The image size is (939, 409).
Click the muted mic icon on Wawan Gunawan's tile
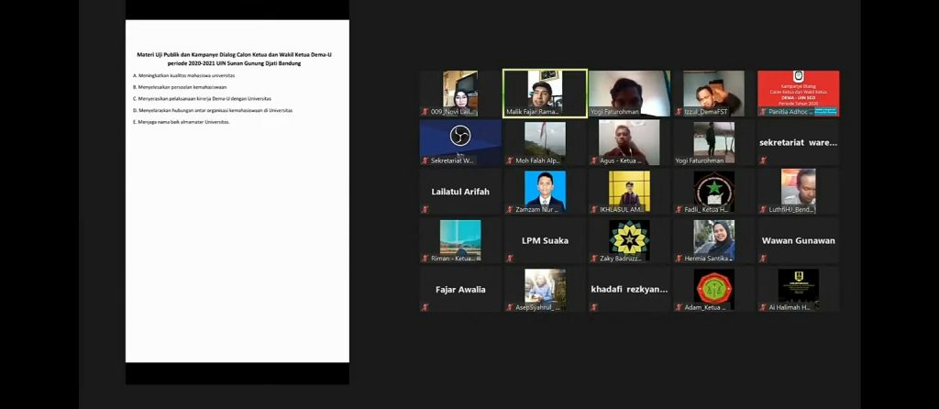761,259
